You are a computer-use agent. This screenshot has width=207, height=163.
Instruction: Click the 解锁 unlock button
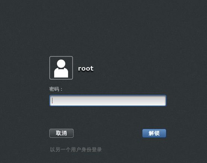click(x=154, y=133)
